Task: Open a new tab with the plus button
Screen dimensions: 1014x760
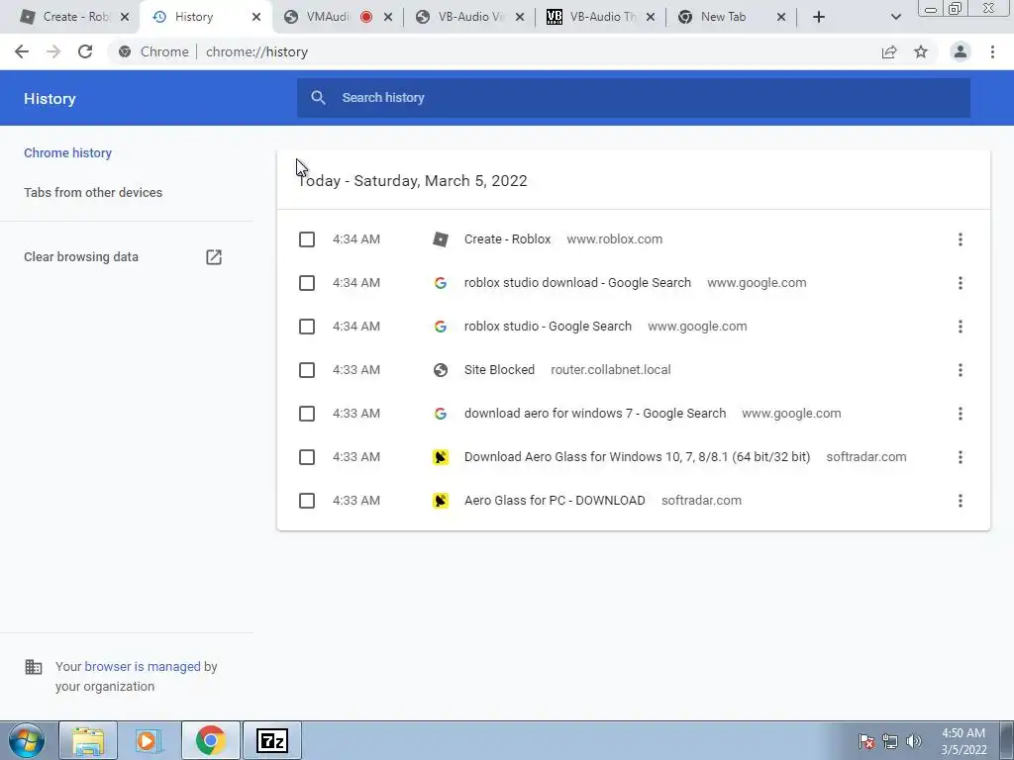Action: tap(819, 17)
